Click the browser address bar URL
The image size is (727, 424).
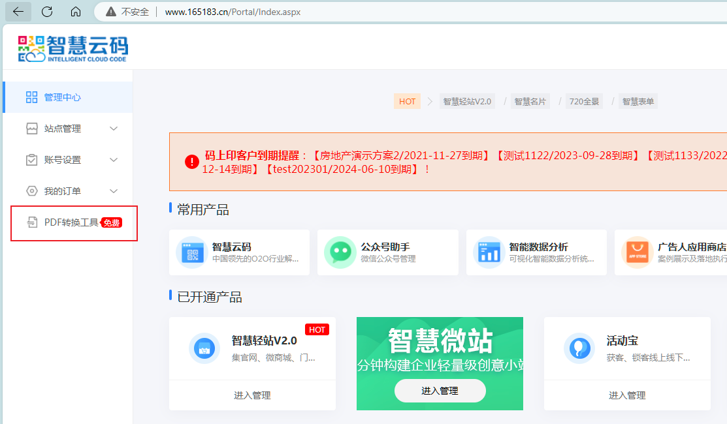pyautogui.click(x=233, y=12)
